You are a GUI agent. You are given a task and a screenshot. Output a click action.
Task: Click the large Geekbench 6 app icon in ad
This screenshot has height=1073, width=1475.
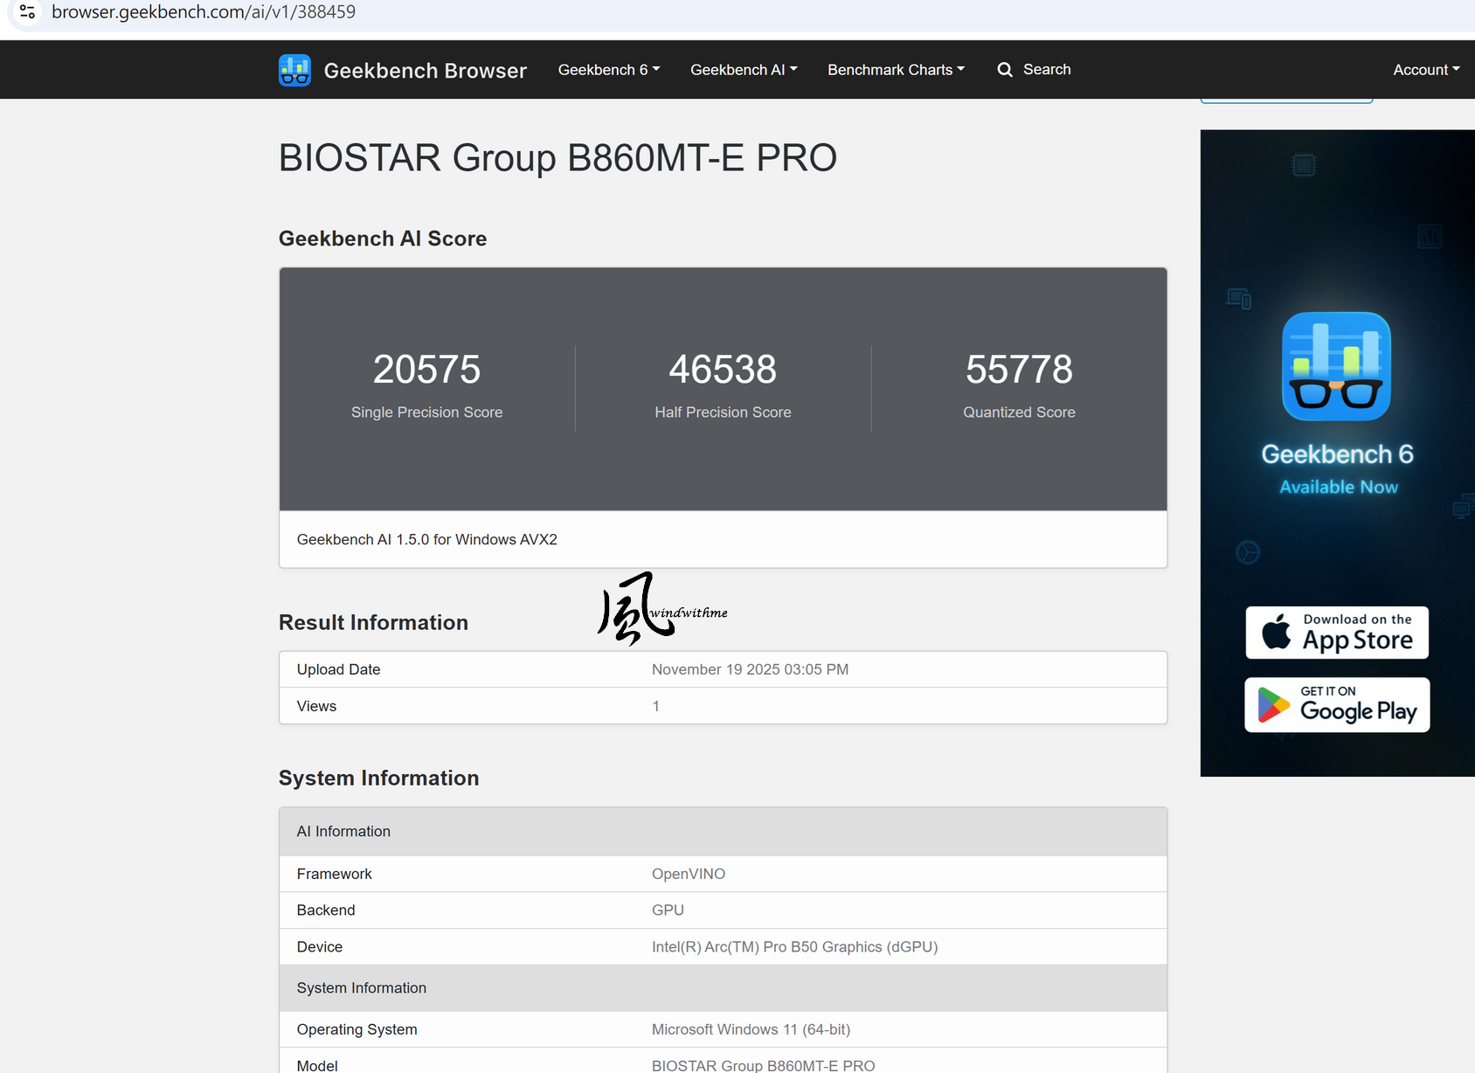click(x=1336, y=366)
